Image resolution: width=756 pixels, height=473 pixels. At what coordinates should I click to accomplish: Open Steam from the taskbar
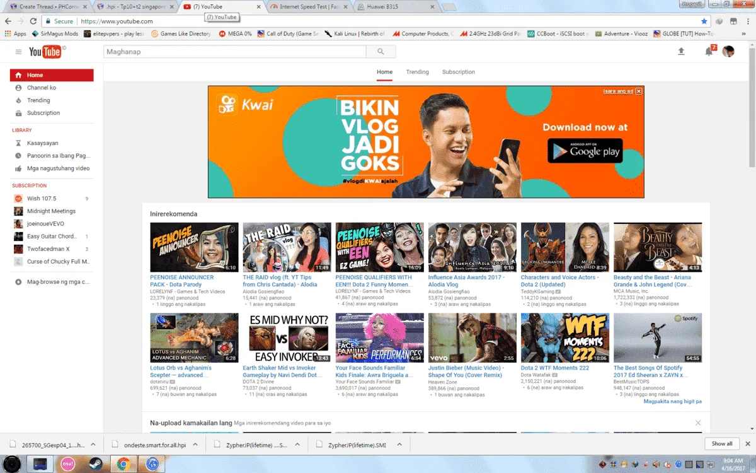[96, 464]
